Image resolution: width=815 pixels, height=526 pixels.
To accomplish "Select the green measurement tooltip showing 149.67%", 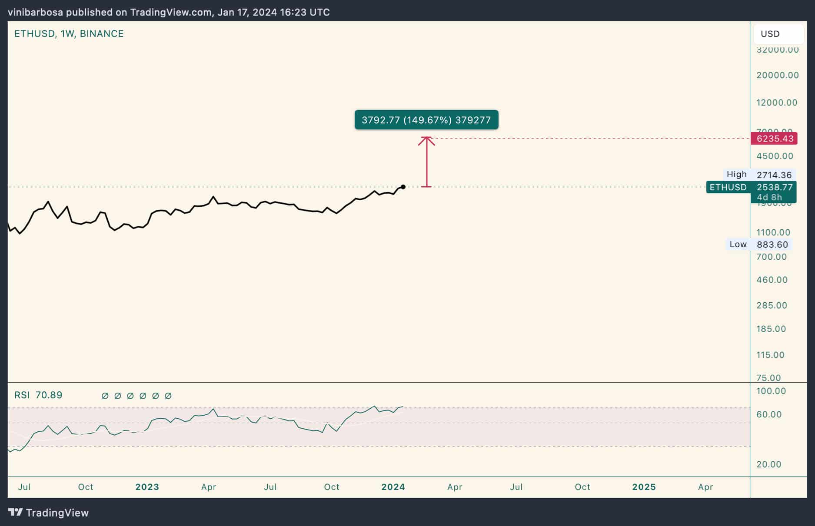I will (x=426, y=120).
